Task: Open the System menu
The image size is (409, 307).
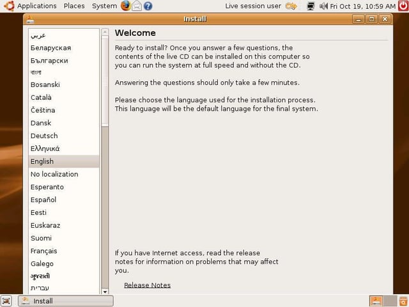Action: coord(104,6)
